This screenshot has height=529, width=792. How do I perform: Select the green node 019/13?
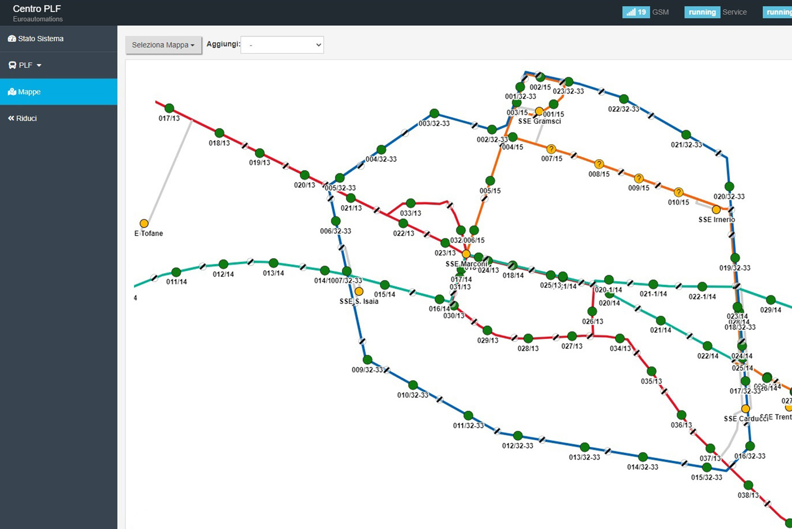(260, 153)
